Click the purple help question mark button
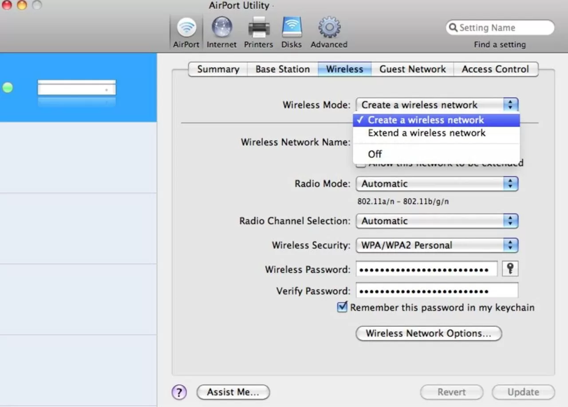 coord(179,392)
